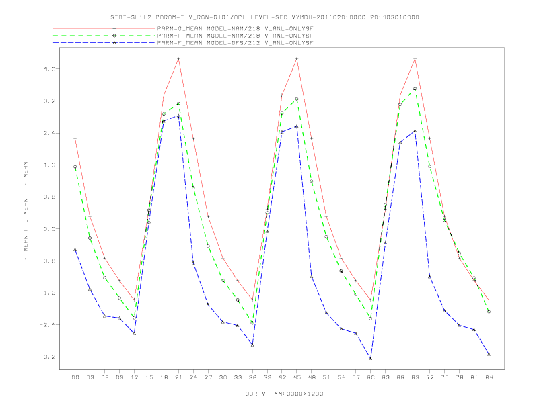Click x-axis forecast hour label 33
Image resolution: width=533 pixels, height=411 pixels.
tap(238, 377)
